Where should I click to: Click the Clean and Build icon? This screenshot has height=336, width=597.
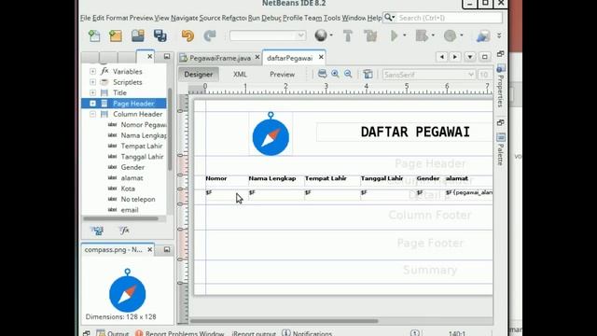point(370,35)
